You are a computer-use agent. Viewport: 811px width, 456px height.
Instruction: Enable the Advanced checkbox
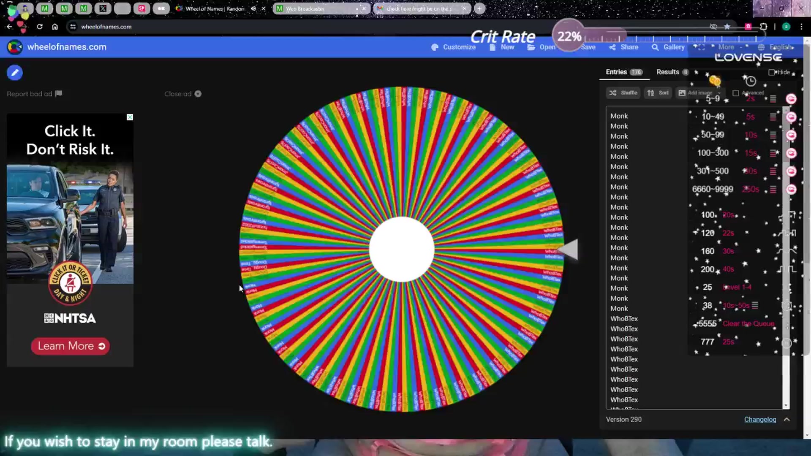point(736,93)
